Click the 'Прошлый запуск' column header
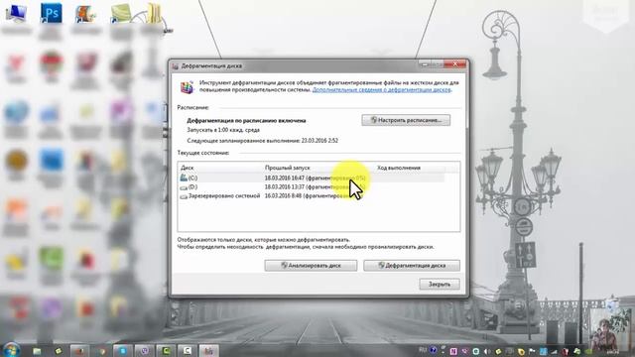The image size is (635, 357). (x=287, y=168)
